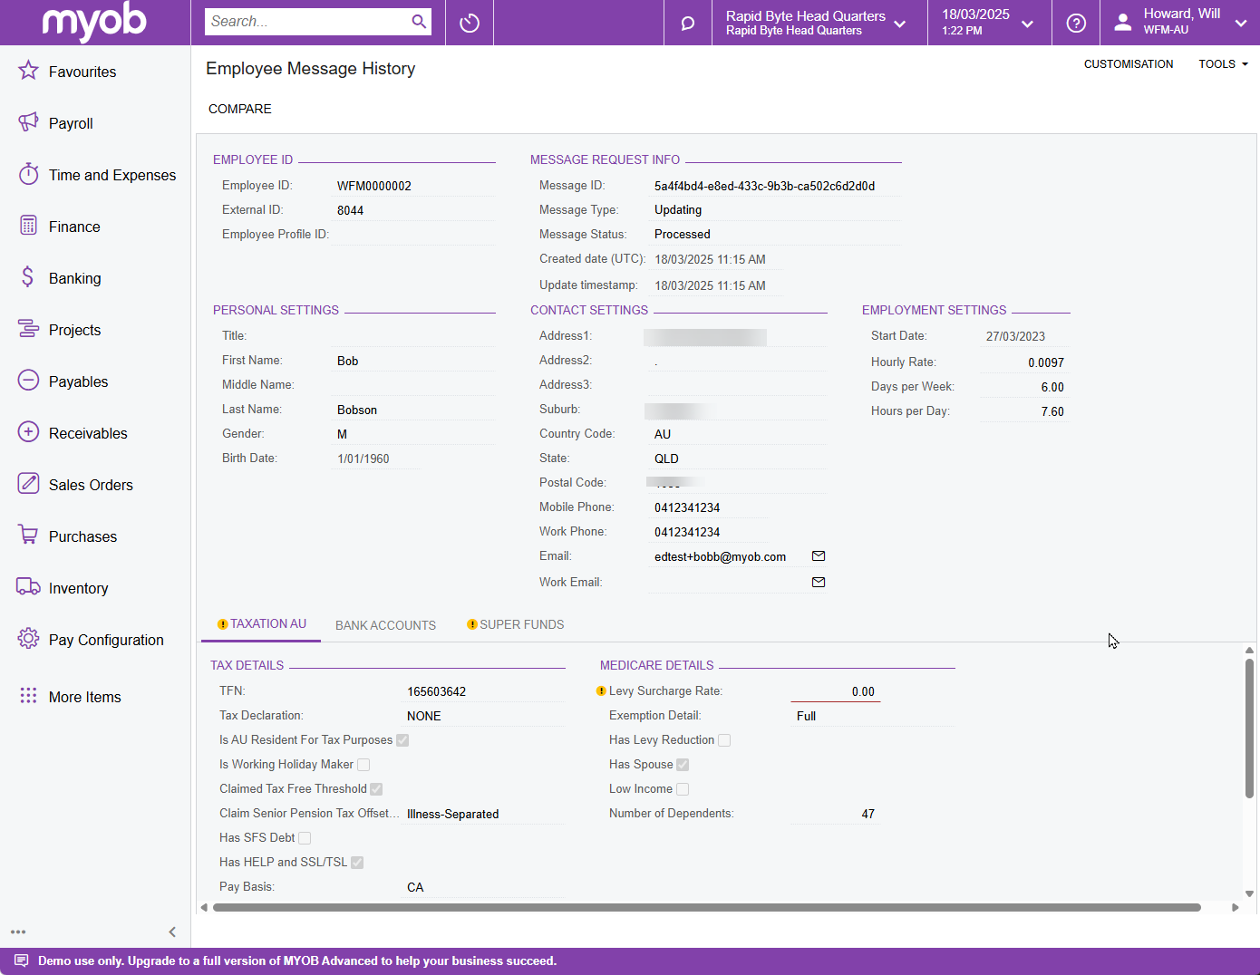Click the Payroll megaphone icon
This screenshot has height=975, width=1260.
pyautogui.click(x=28, y=122)
